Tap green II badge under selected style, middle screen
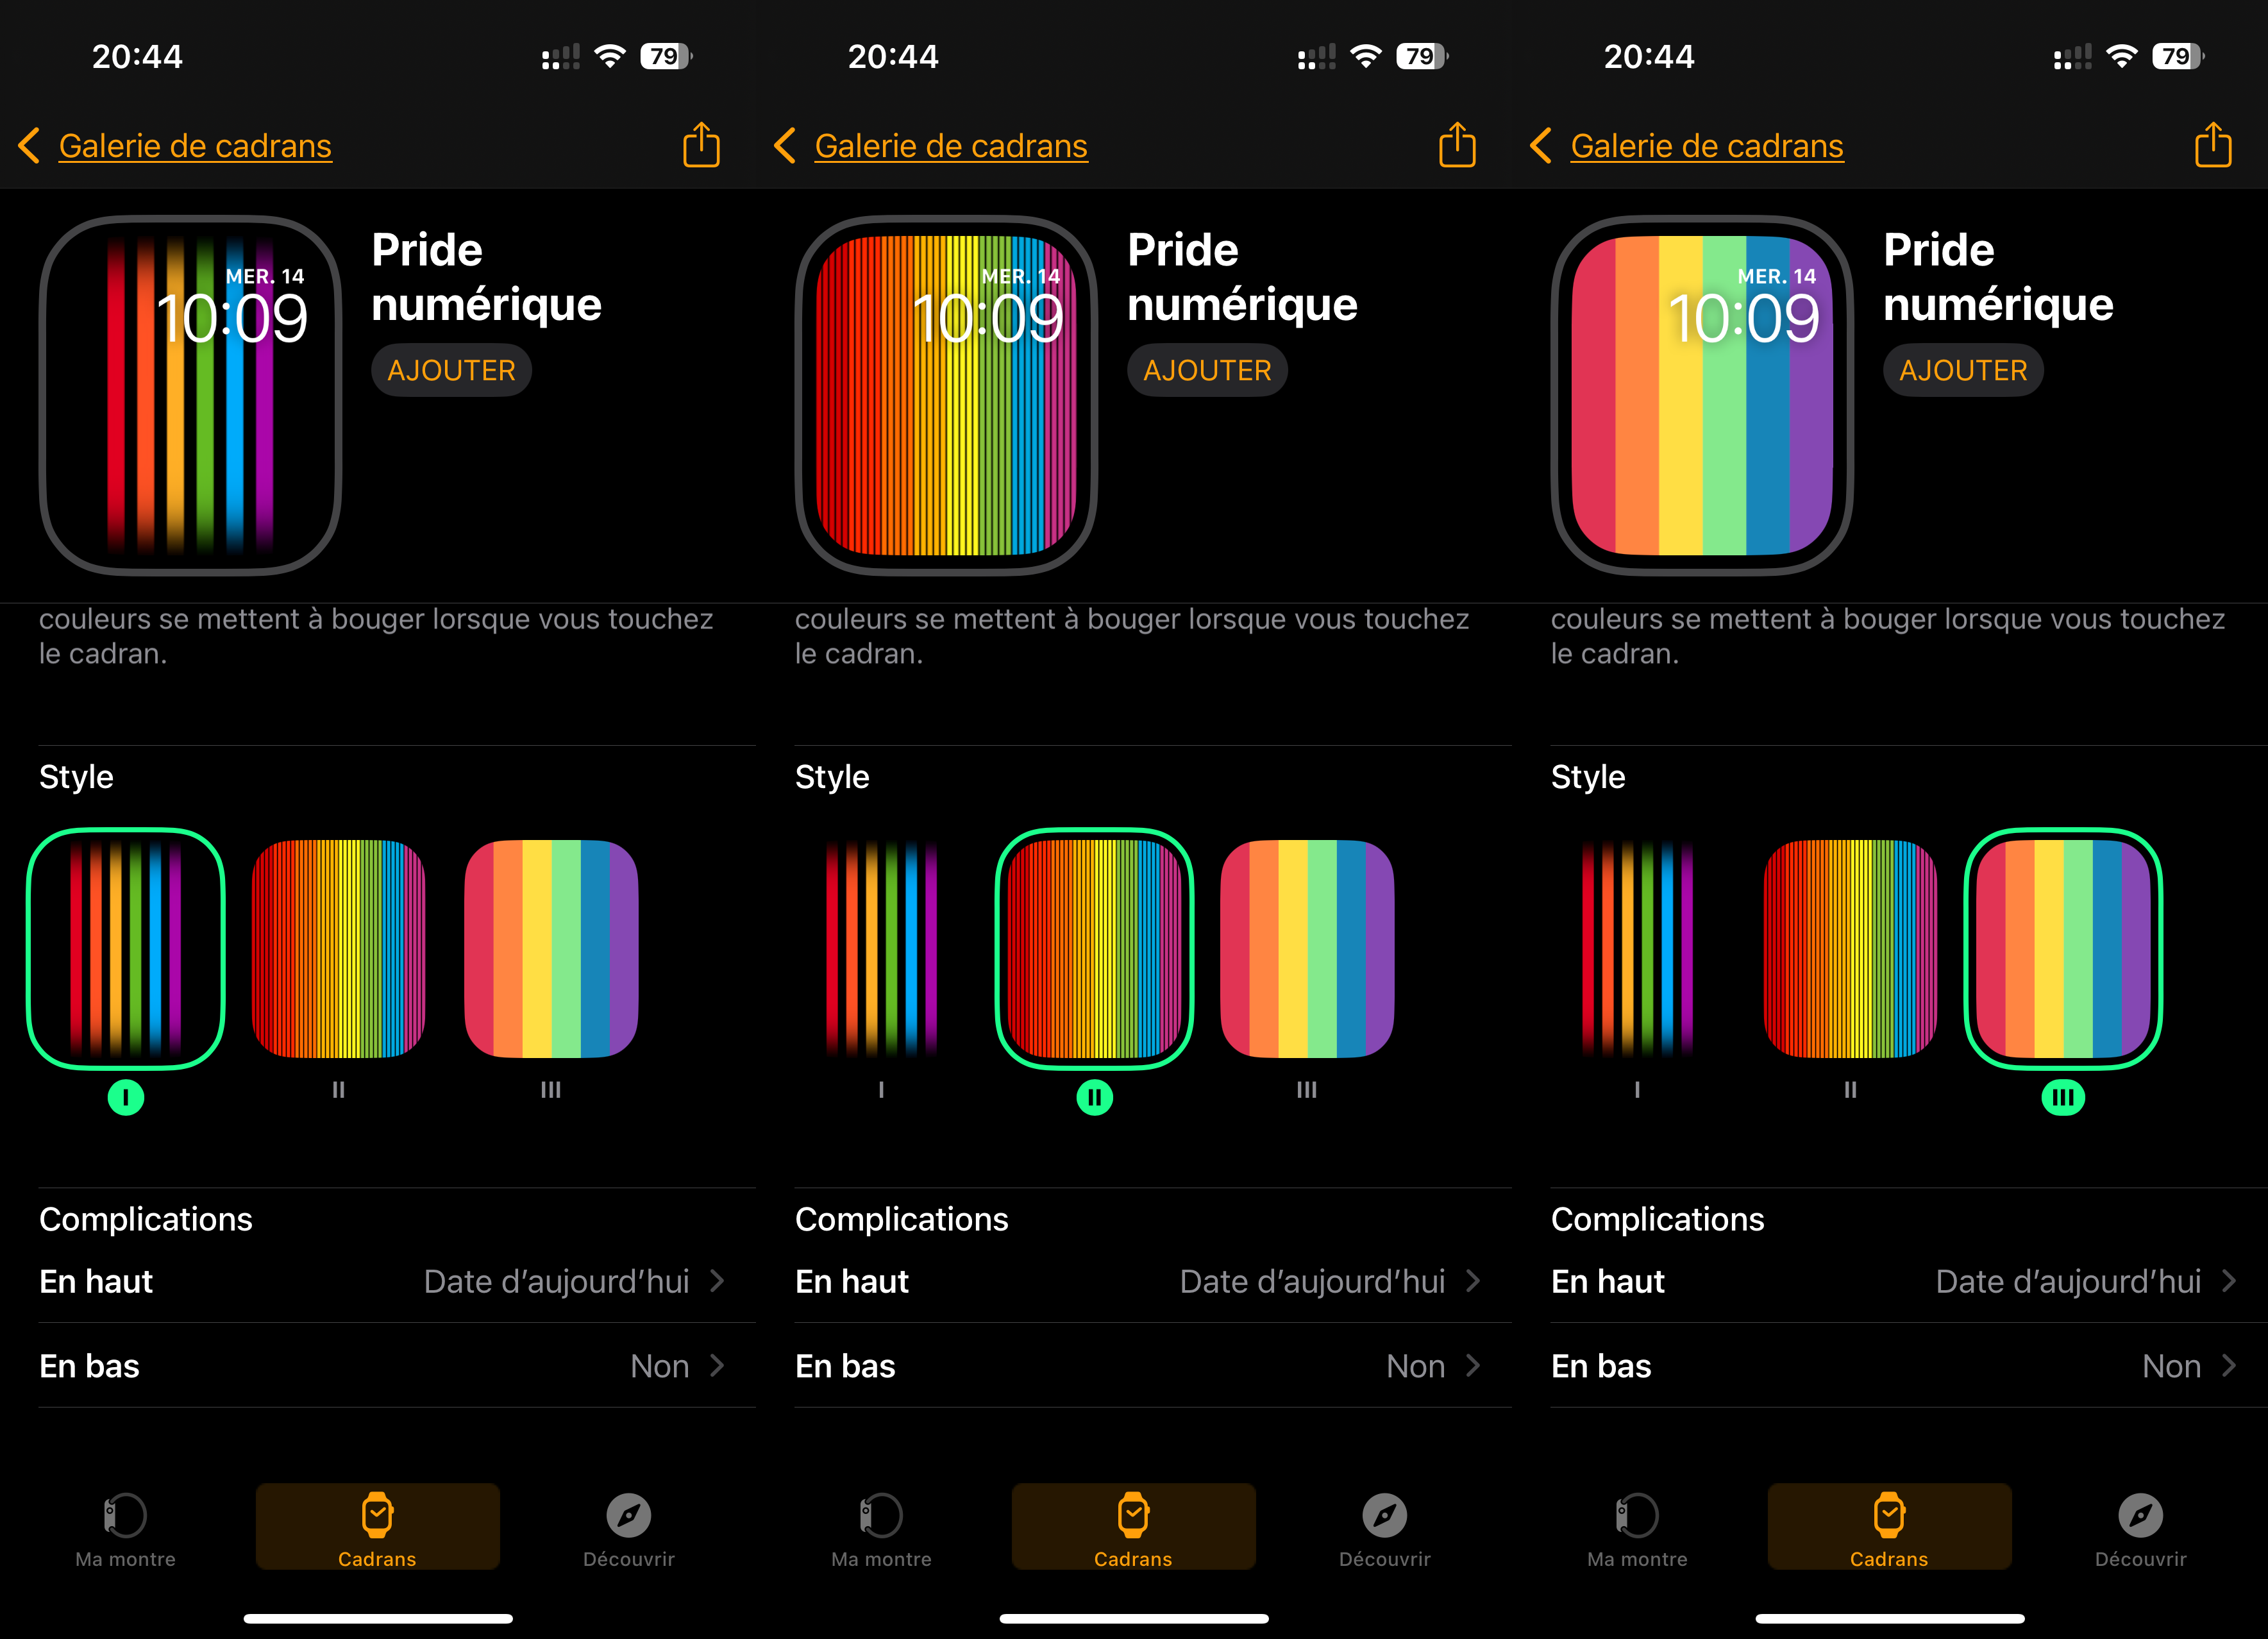 point(1095,1098)
